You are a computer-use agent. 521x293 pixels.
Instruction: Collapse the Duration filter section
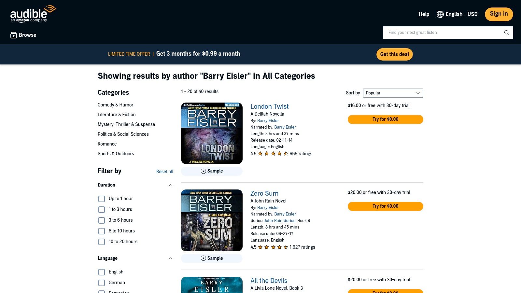click(x=170, y=185)
